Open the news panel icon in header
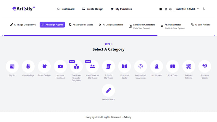 [161, 9]
